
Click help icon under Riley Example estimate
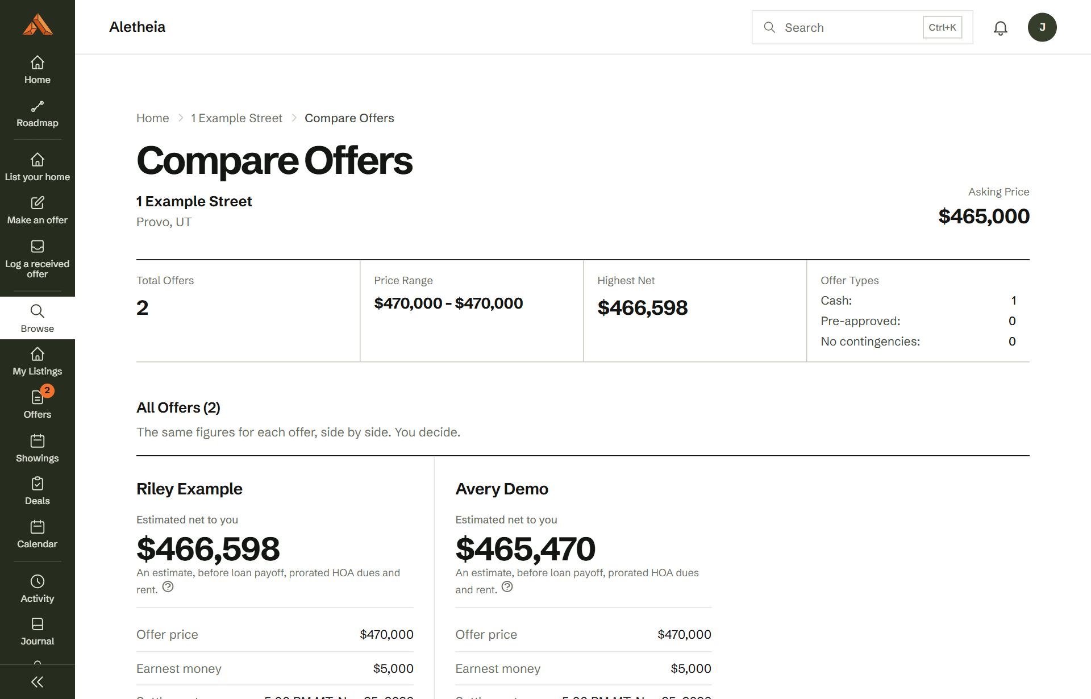point(168,587)
